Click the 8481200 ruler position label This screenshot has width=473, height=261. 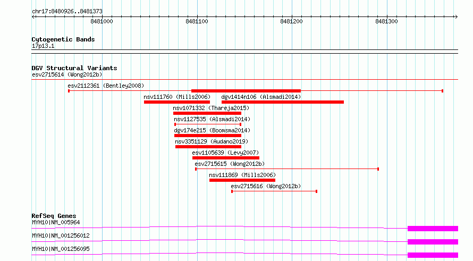click(291, 21)
